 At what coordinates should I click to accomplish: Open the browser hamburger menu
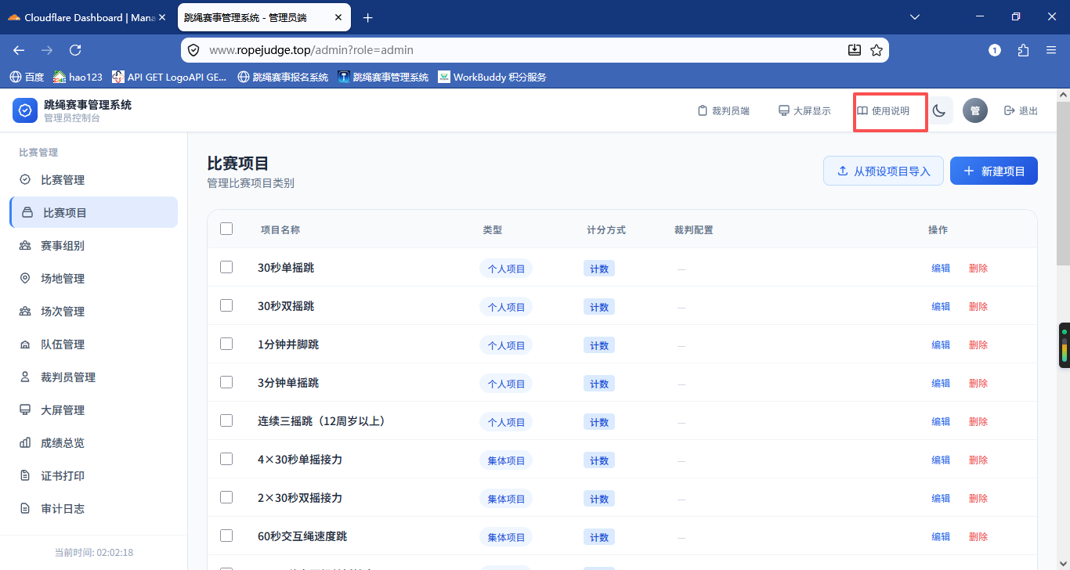point(1051,50)
